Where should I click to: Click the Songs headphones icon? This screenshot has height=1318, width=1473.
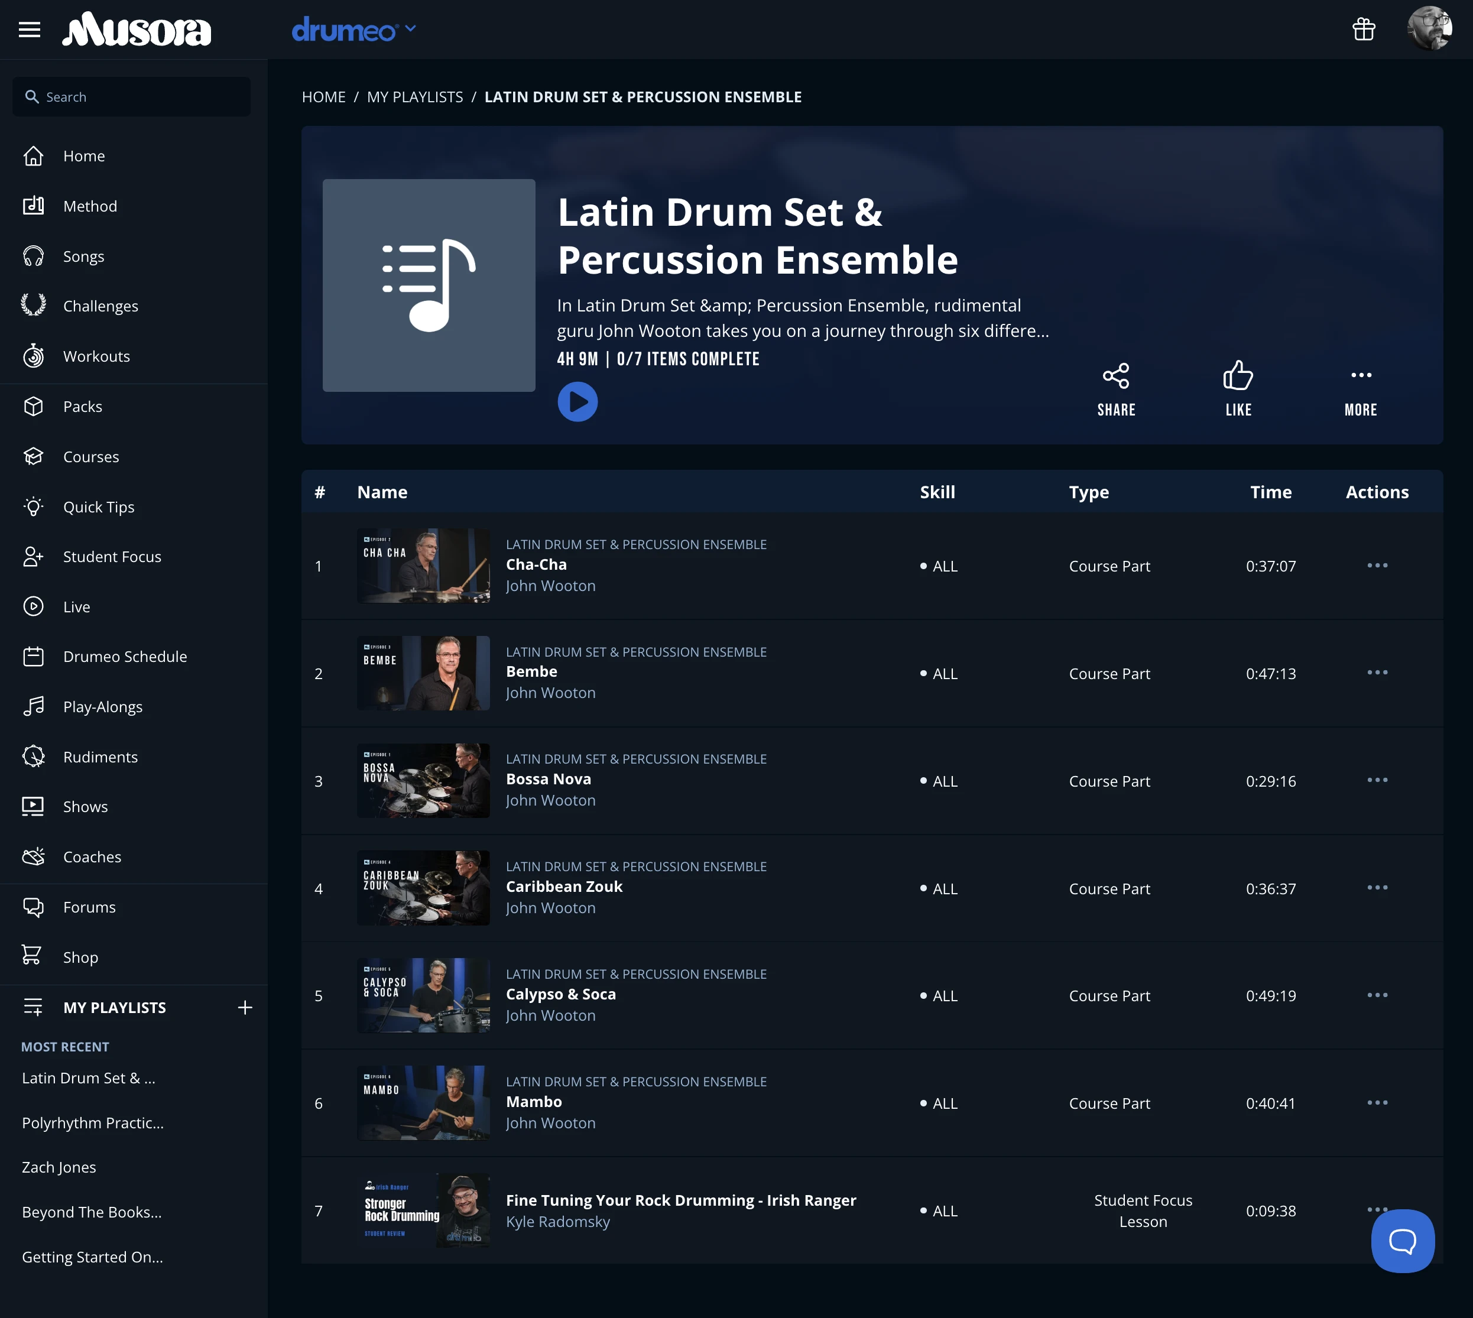tap(33, 256)
